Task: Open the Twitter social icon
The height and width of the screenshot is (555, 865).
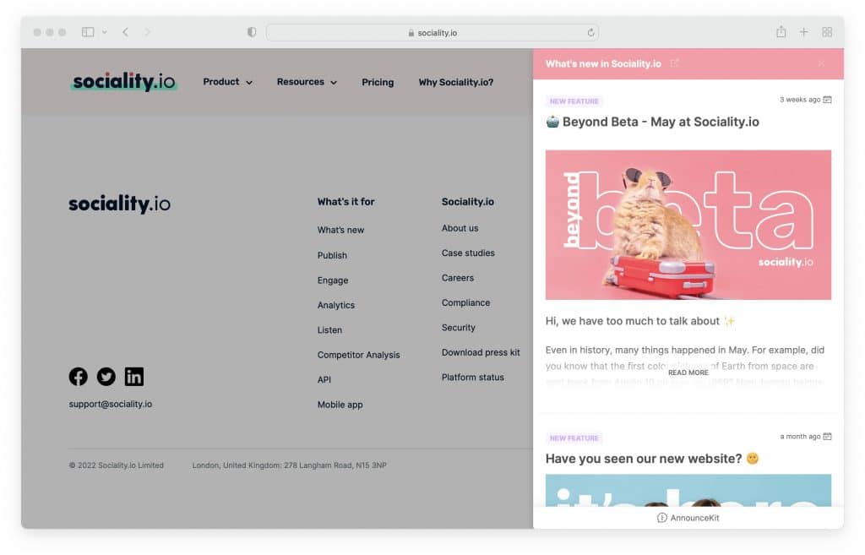Action: click(106, 377)
